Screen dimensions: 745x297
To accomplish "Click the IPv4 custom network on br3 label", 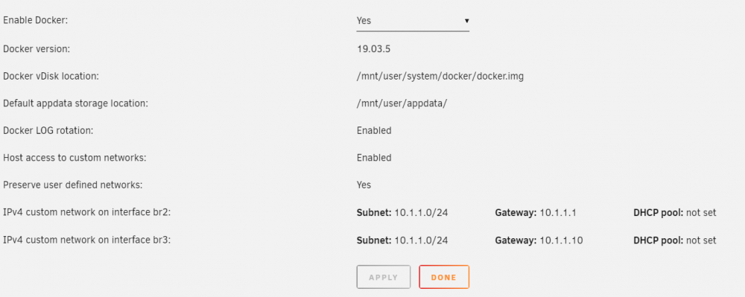I will (87, 240).
